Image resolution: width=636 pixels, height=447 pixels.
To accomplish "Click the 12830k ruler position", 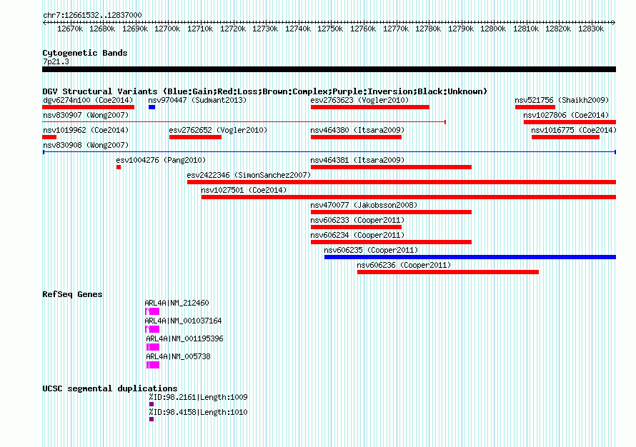I will pyautogui.click(x=591, y=29).
